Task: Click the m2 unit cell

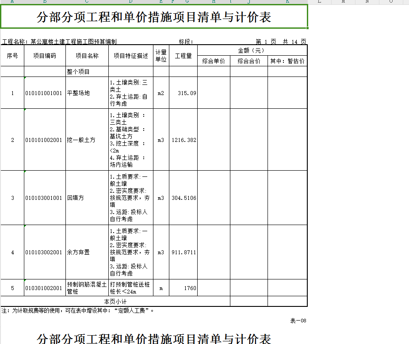Action: (x=161, y=93)
